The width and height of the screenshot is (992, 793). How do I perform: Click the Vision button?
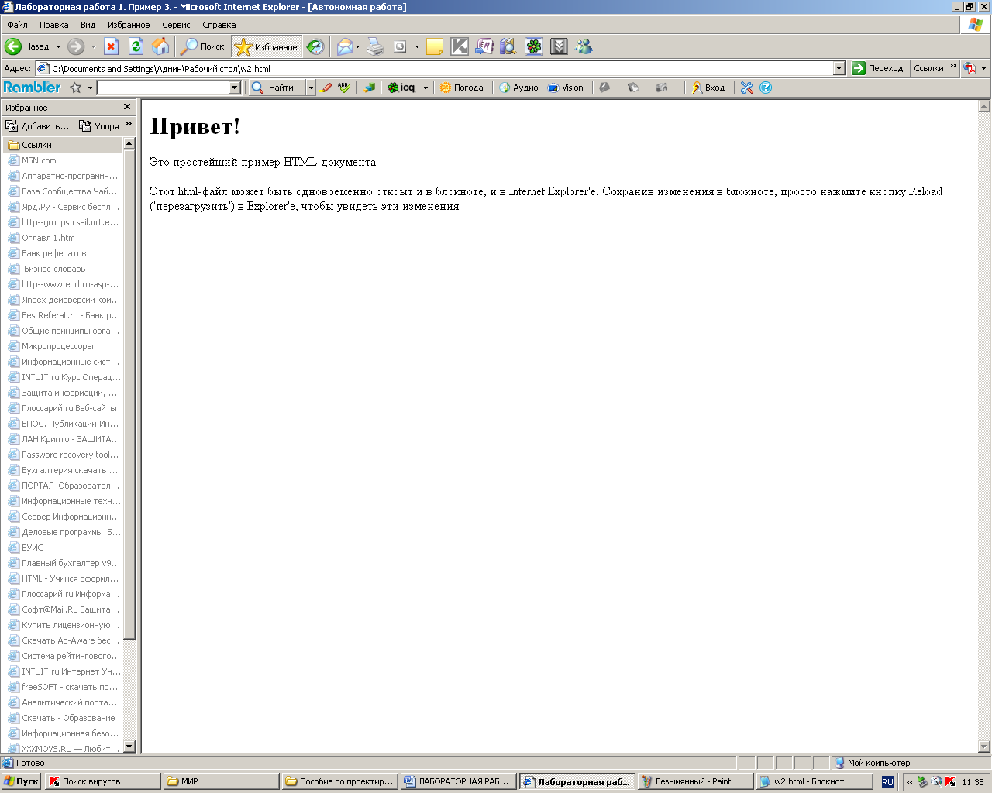566,88
